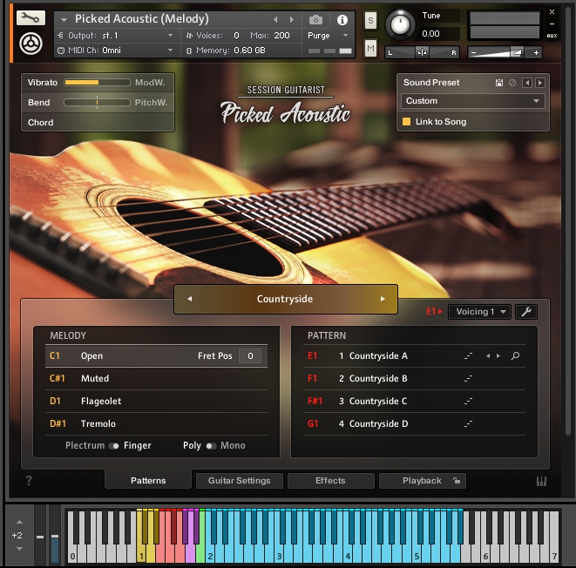Viewport: 576px width, 568px height.
Task: Click the Kontakt instrument logo icon
Action: click(x=30, y=44)
